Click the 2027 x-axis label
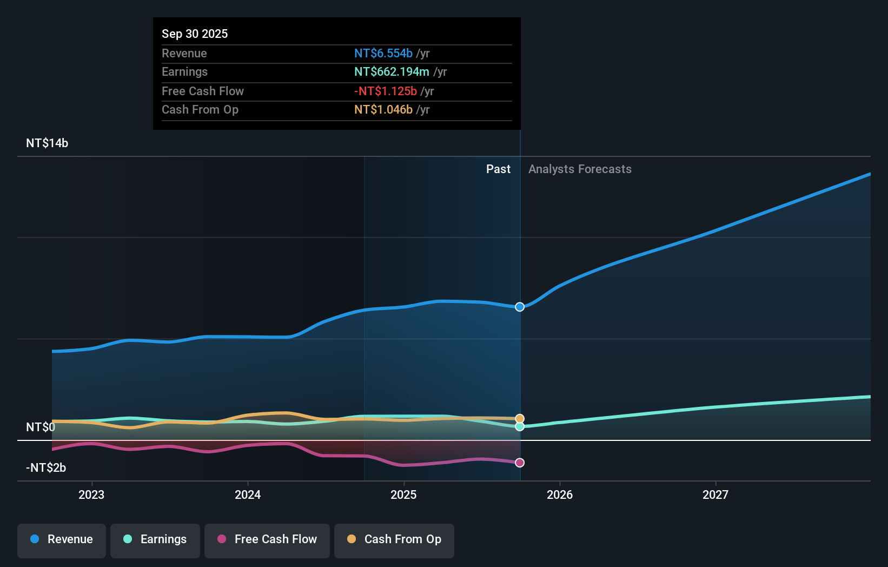This screenshot has height=567, width=888. (x=715, y=495)
